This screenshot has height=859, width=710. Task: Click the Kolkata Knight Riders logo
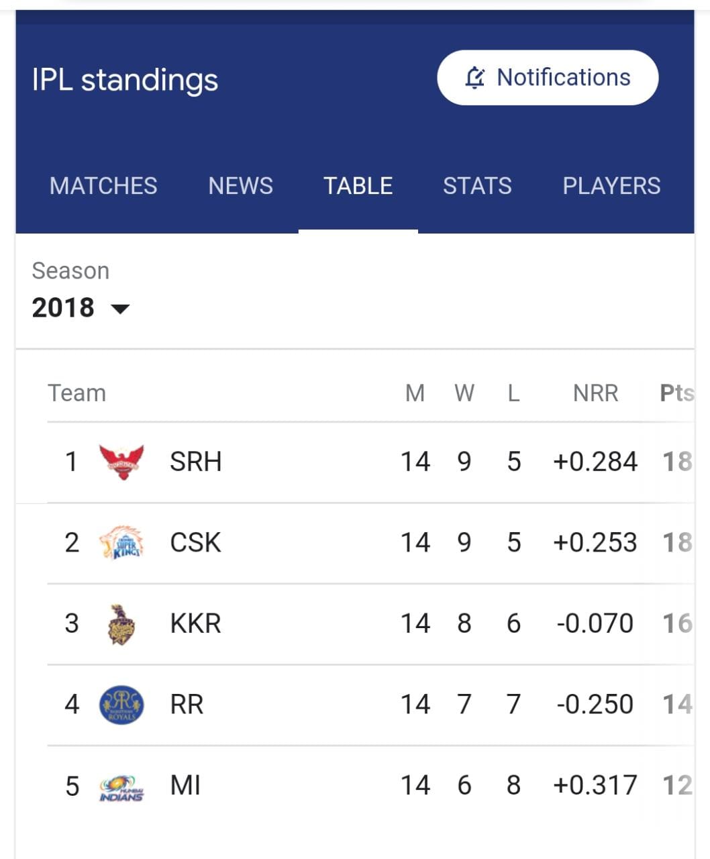(121, 624)
